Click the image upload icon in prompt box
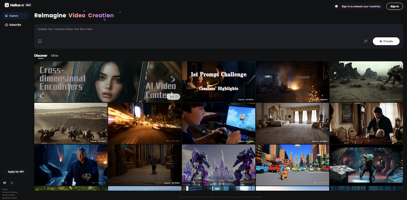 tap(40, 41)
